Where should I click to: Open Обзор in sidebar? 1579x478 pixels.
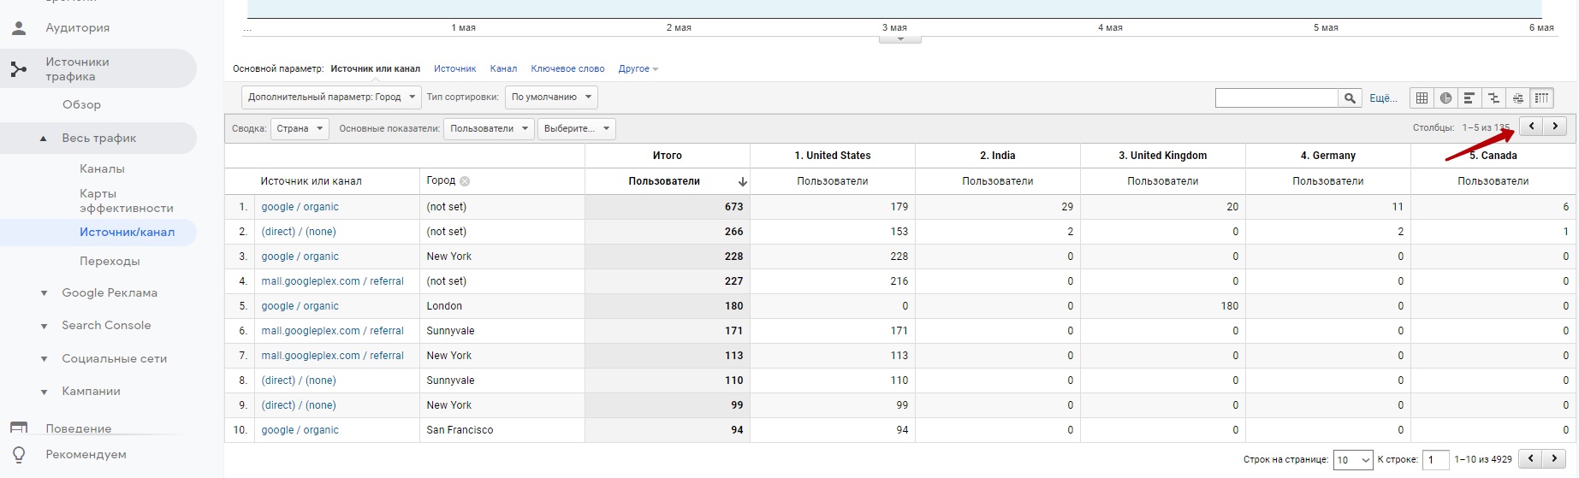[81, 104]
